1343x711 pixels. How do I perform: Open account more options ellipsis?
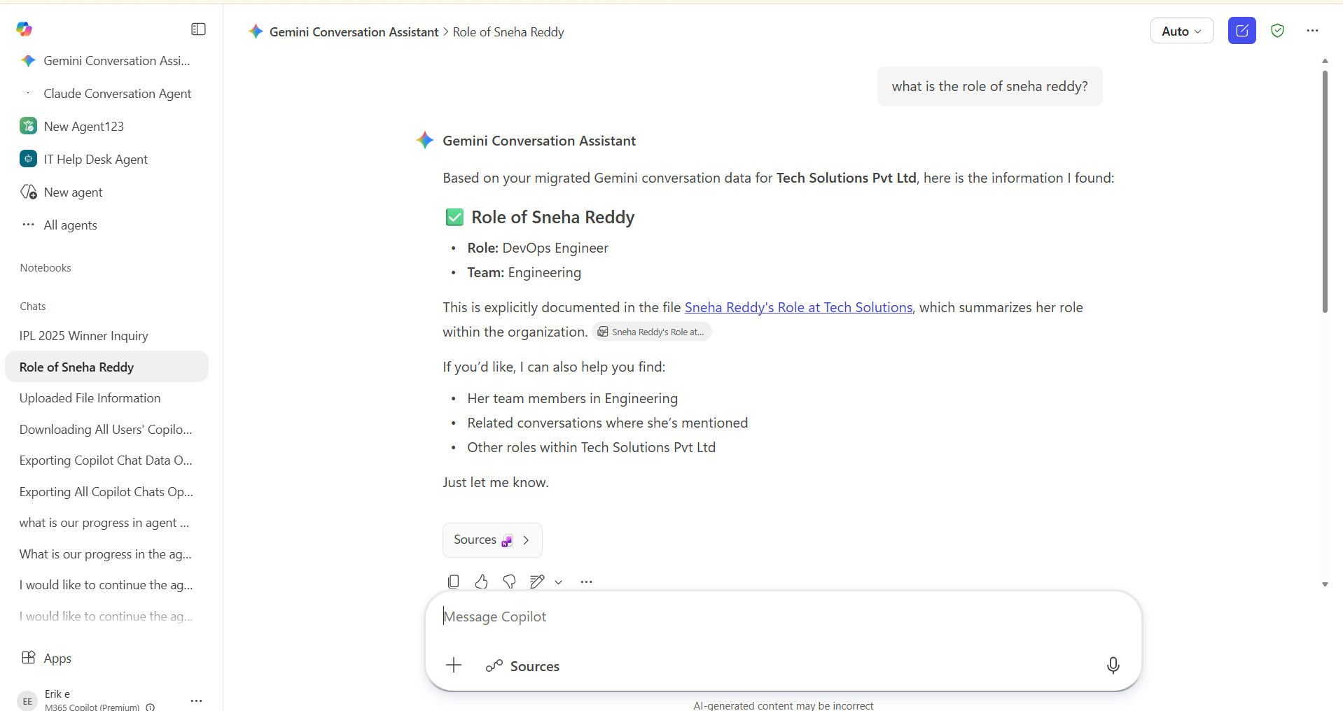click(196, 701)
